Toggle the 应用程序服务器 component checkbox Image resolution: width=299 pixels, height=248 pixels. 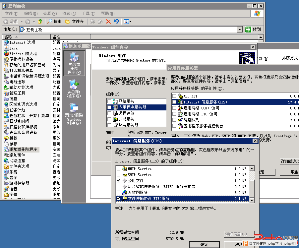point(109,107)
